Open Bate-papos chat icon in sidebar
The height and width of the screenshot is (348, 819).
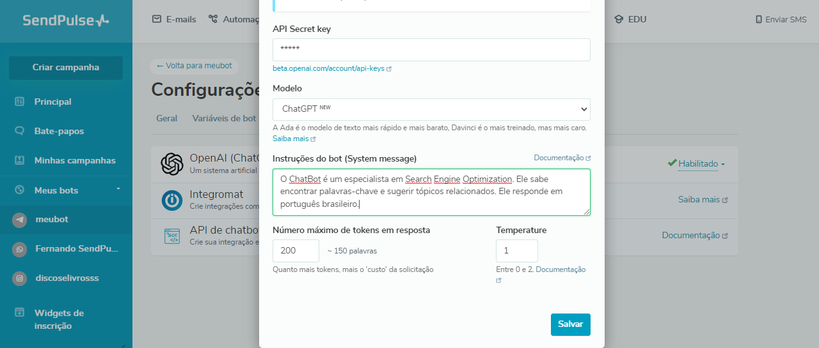pos(20,131)
